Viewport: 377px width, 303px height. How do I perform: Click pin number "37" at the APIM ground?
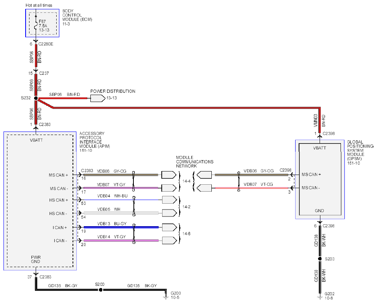[29, 277]
